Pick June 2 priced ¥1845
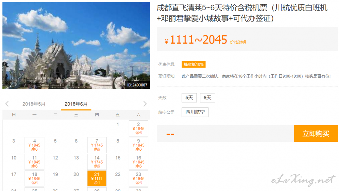 click(x=139, y=128)
